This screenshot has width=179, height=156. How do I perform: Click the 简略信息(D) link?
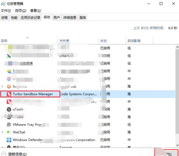tap(18, 154)
